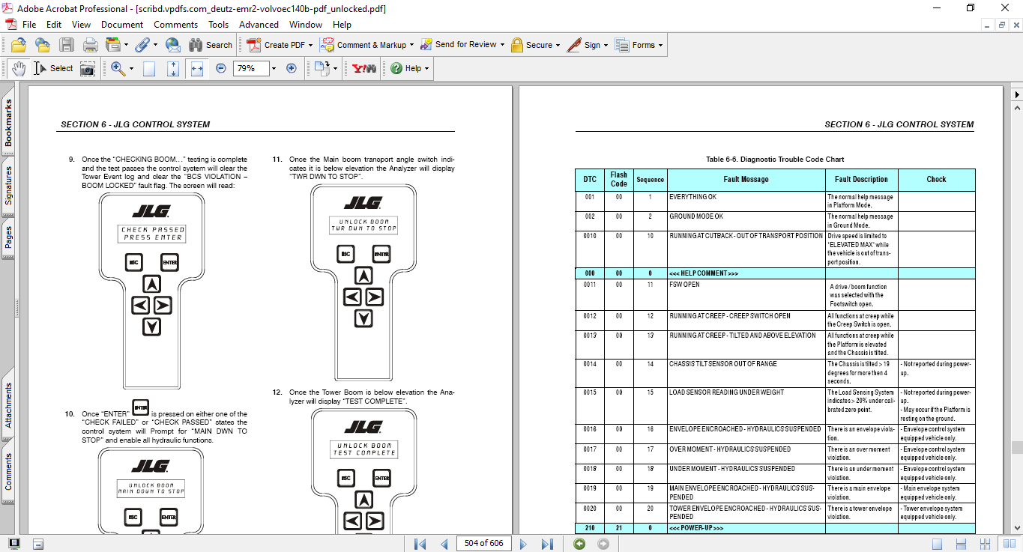Expand the Send for Review dropdown
Screen dimensions: 1023x552
click(502, 45)
